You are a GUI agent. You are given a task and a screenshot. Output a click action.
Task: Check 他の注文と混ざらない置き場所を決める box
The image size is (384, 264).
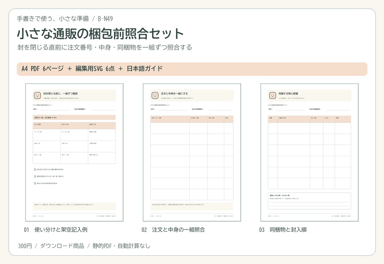35,169
